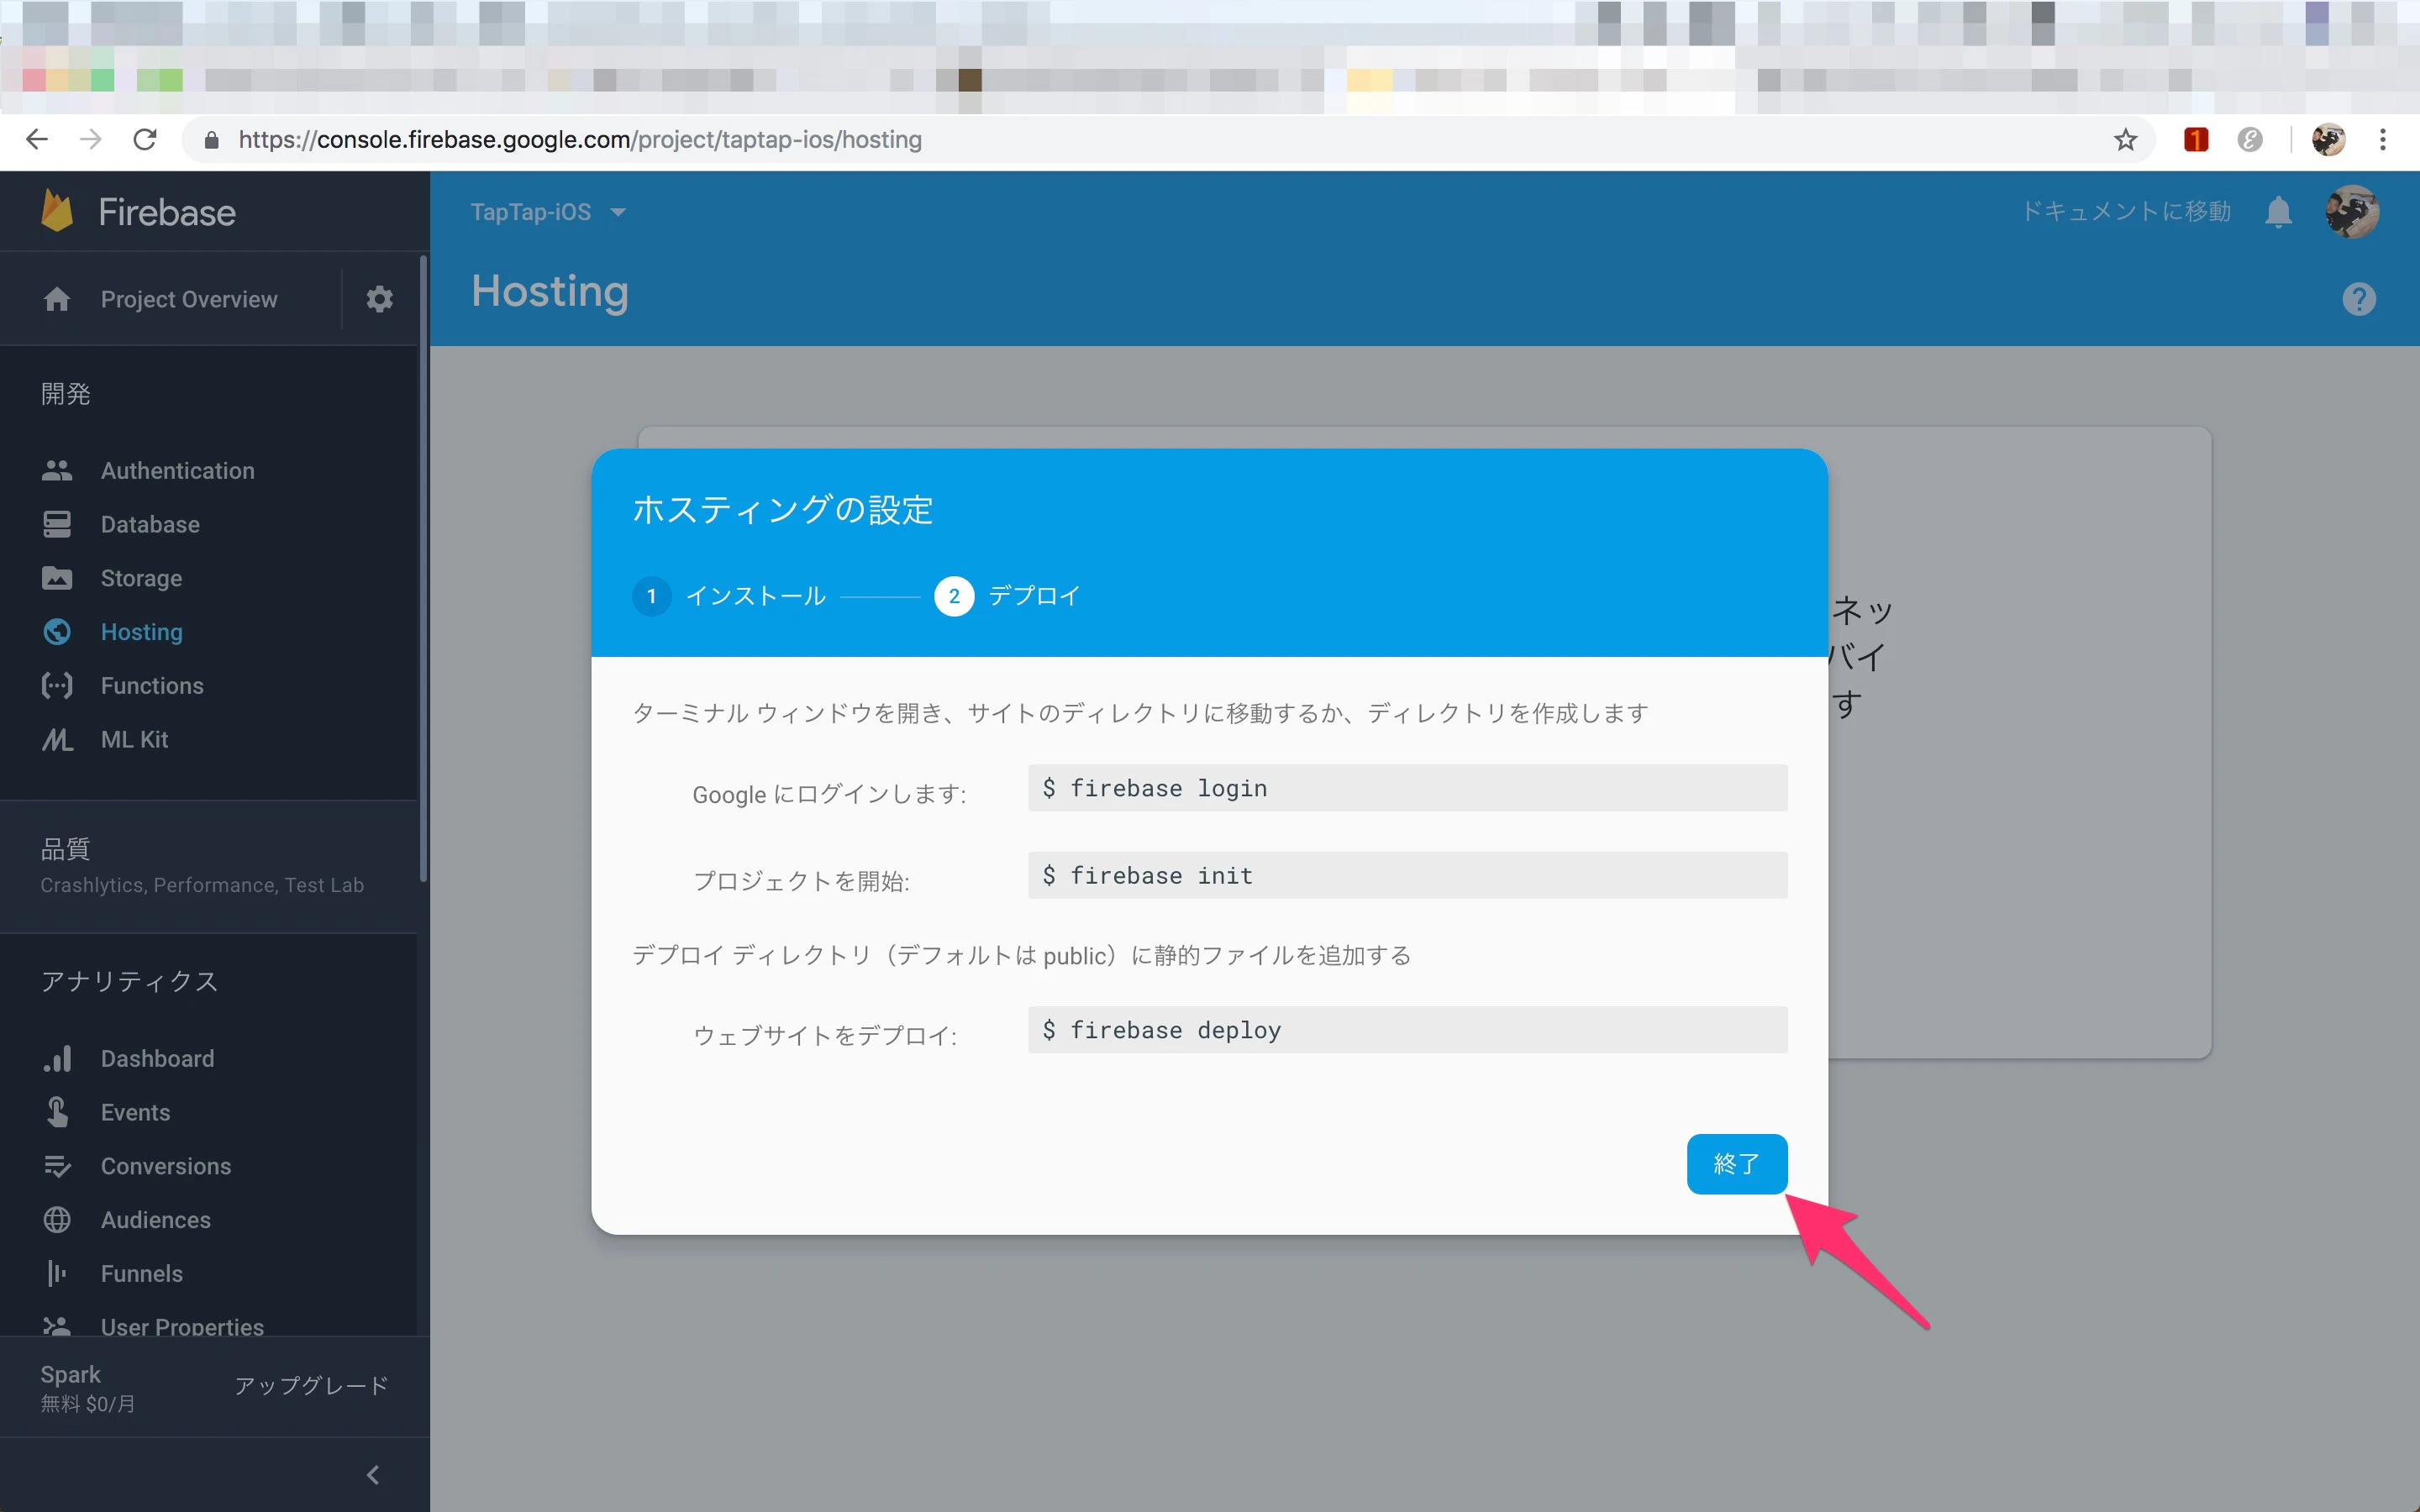Collapse the sidebar with chevron arrow
This screenshot has width=2420, height=1512.
tap(373, 1475)
